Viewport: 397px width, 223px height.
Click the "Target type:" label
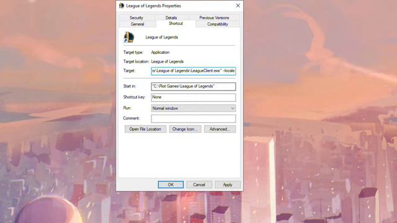(x=133, y=52)
